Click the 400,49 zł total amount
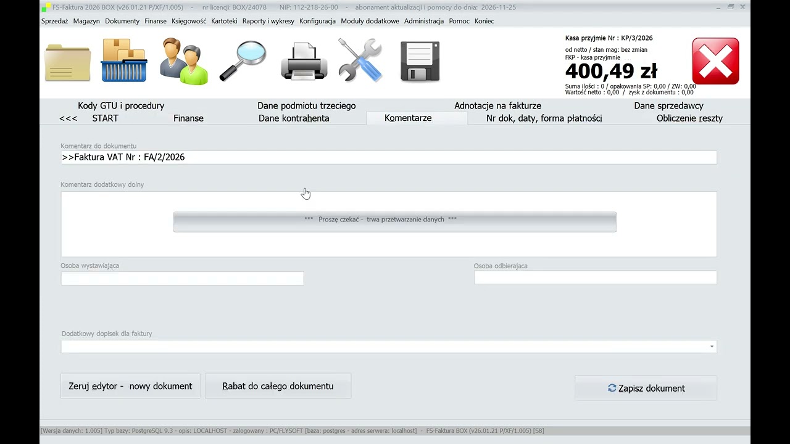The height and width of the screenshot is (444, 790). (x=611, y=71)
